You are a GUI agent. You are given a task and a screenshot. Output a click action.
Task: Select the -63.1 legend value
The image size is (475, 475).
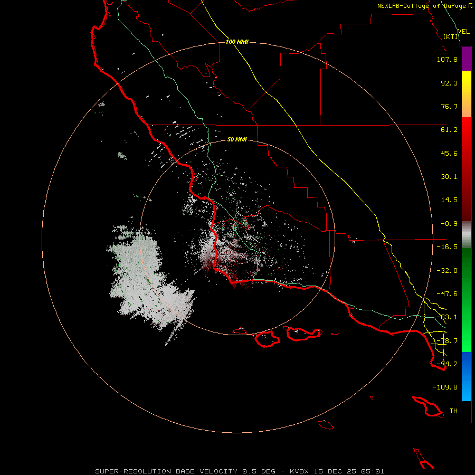coord(447,317)
